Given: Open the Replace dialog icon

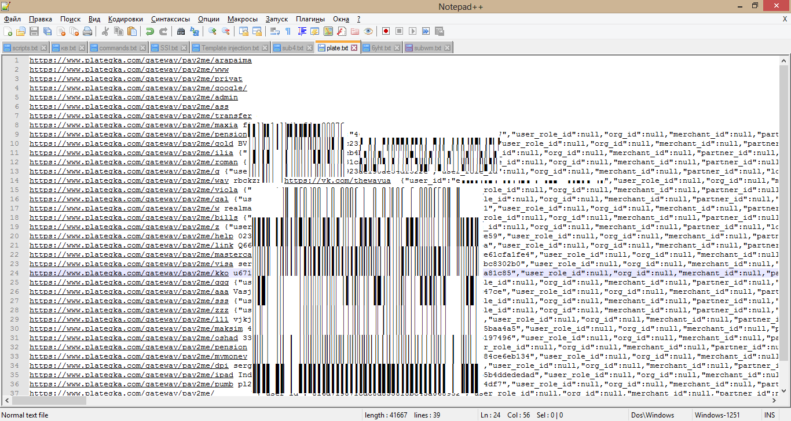Looking at the screenshot, I should (x=195, y=31).
